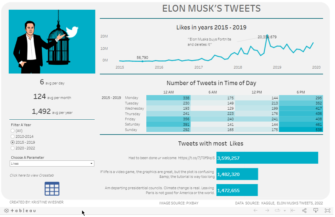Click the Tableau logo in the footer
335x217 pixels.
20,211
